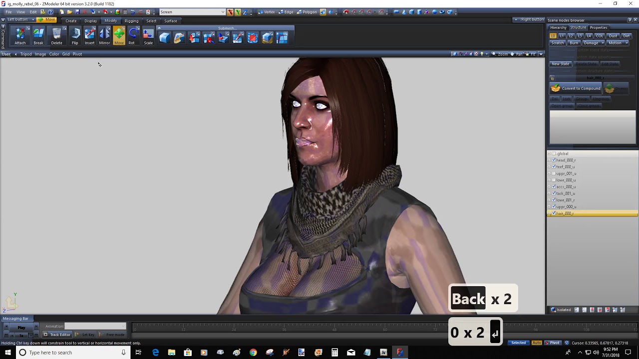
Task: Open the Hierarchy tab in nodes browser
Action: coord(558,28)
